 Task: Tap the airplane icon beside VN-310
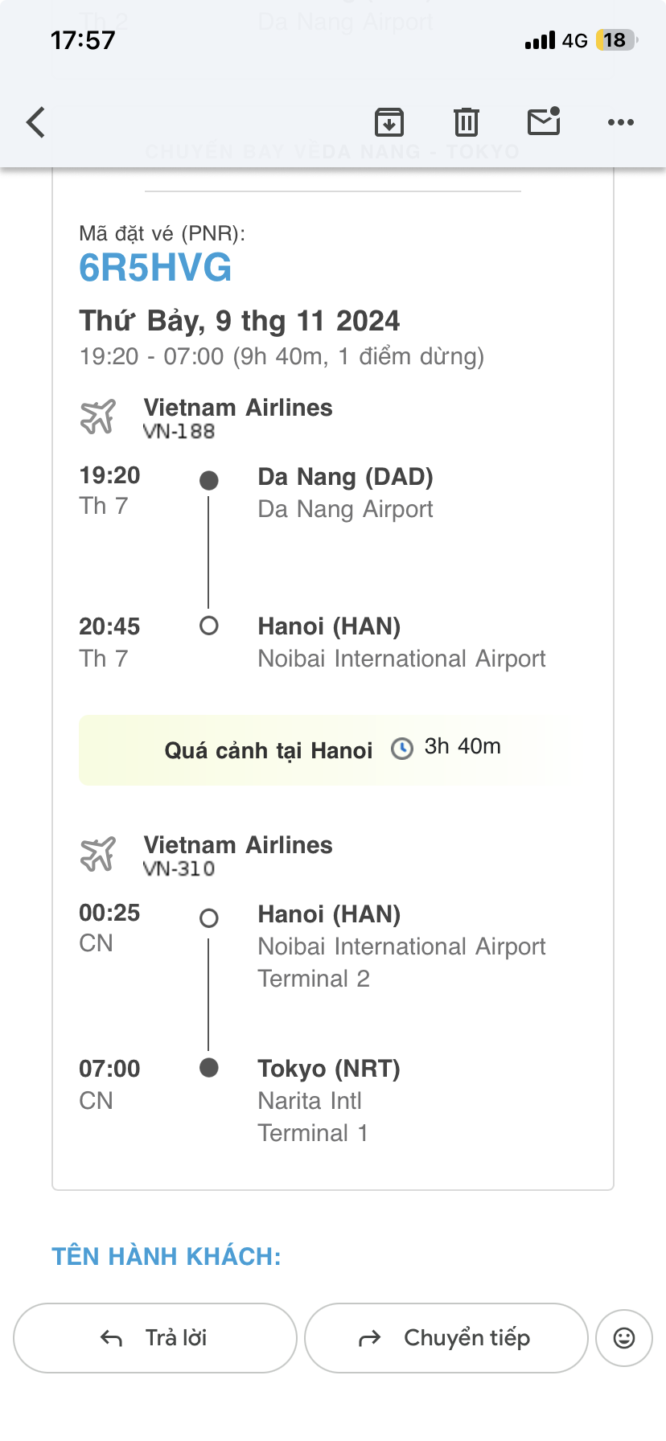pyautogui.click(x=98, y=855)
